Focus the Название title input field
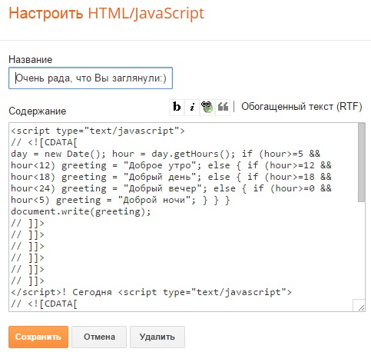Viewport: 371px width, 352px height. point(91,78)
